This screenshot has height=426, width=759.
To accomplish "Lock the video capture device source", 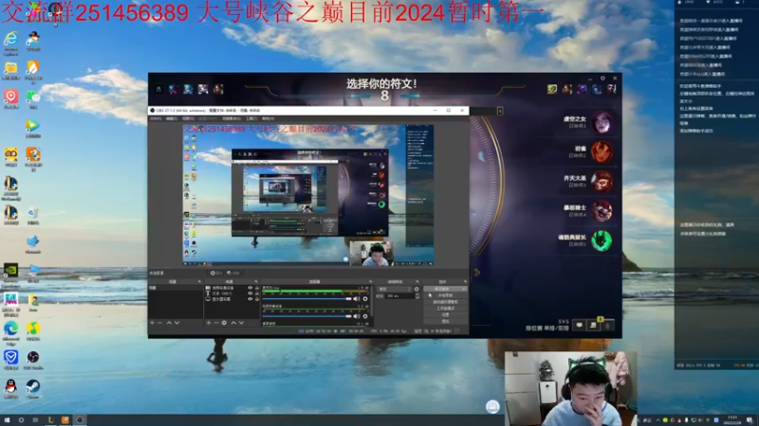I will (257, 288).
